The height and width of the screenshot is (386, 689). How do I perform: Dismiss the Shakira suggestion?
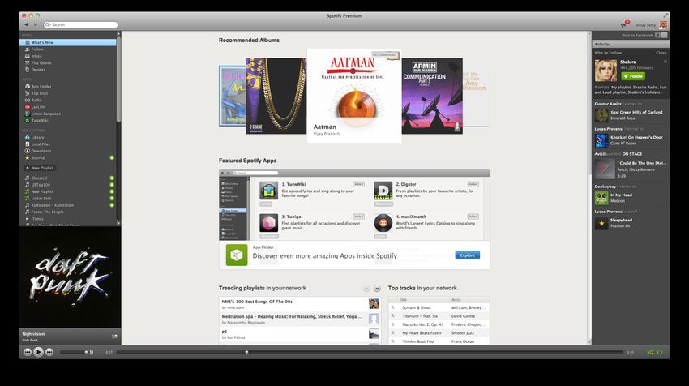tap(665, 62)
